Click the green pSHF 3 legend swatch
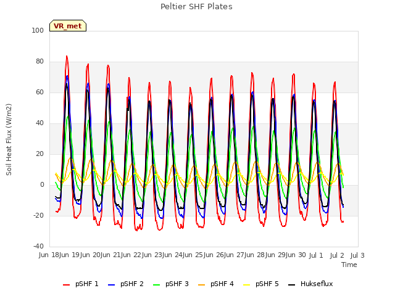395x296 pixels. point(156,285)
